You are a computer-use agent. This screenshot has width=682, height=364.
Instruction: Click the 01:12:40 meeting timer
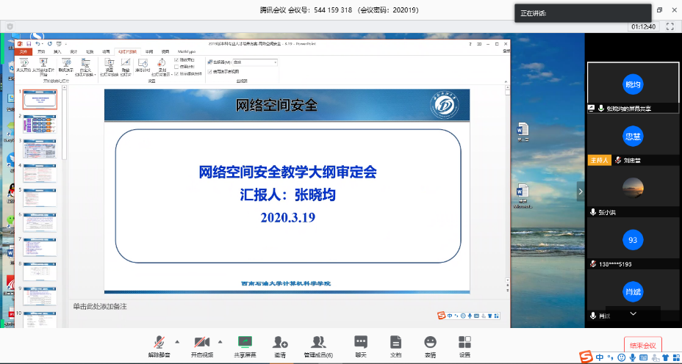(643, 26)
